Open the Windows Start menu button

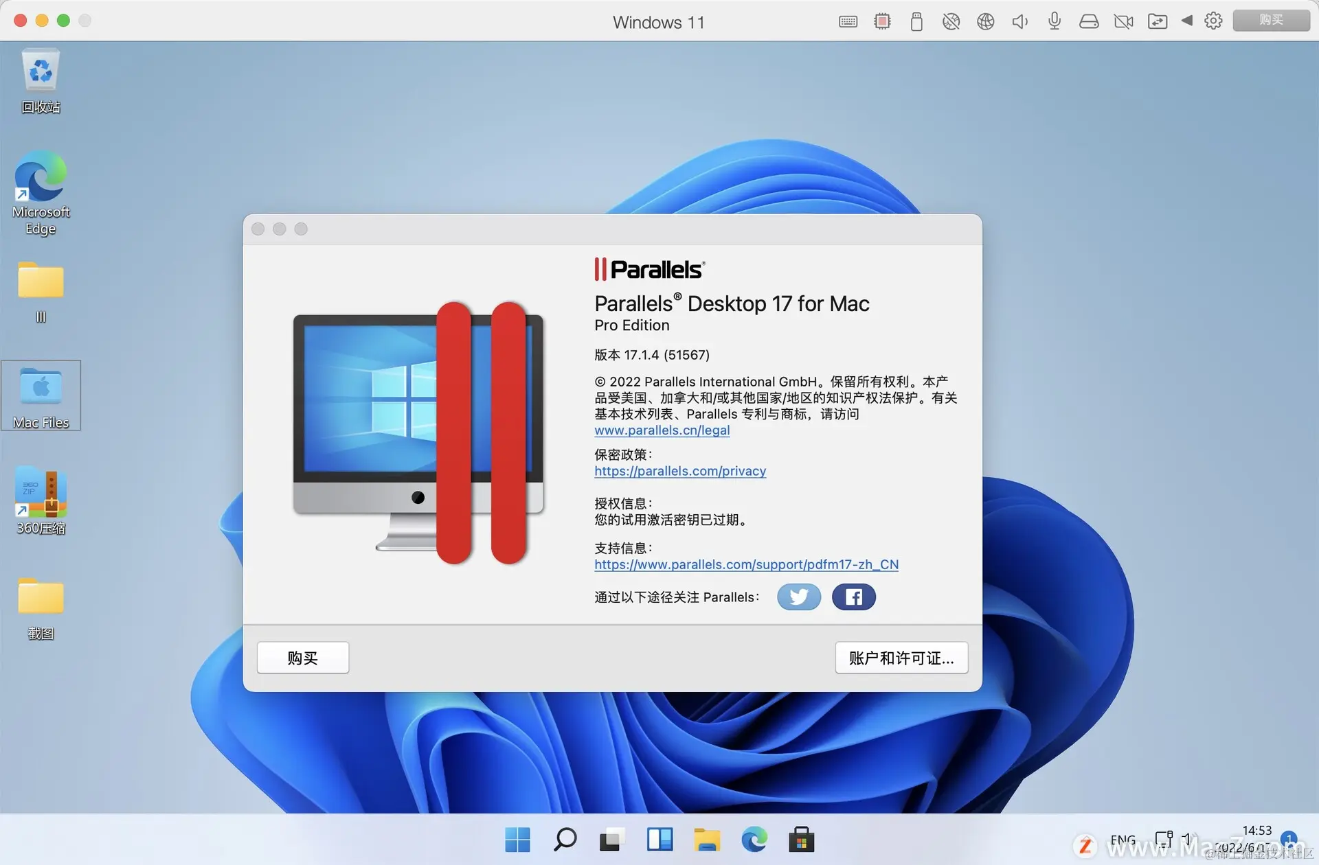tap(517, 840)
